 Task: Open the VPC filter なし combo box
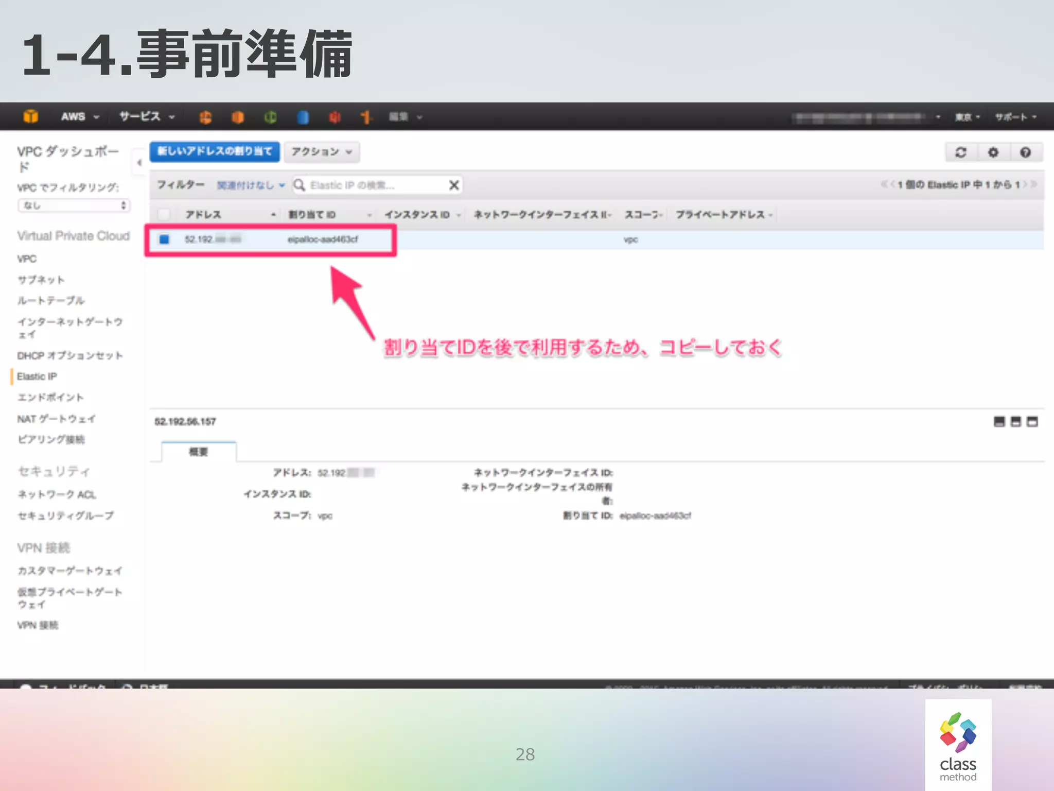coord(74,205)
